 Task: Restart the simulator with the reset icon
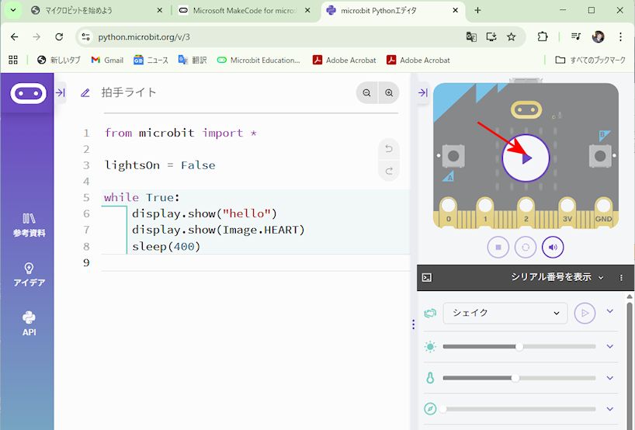[x=526, y=247]
